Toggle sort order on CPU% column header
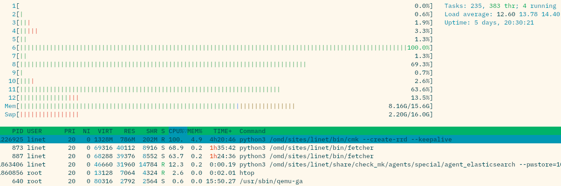Screen dimensions: 561x186 click(177, 131)
